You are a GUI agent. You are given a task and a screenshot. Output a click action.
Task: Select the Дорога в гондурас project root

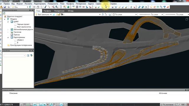14,16
